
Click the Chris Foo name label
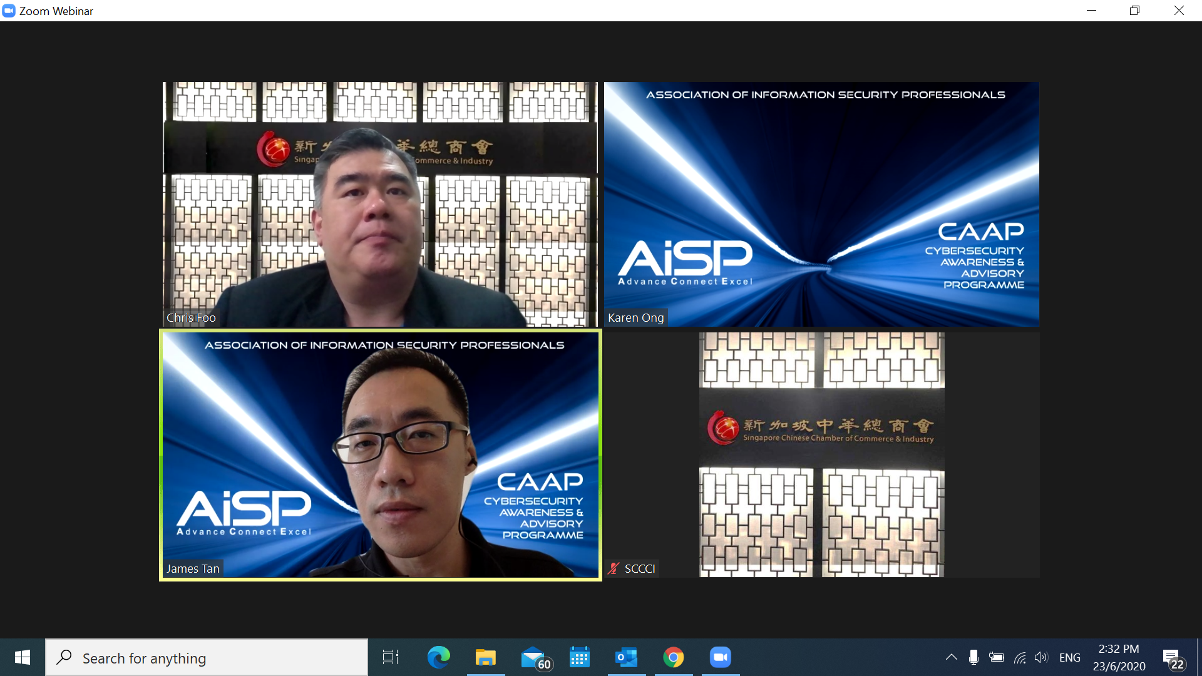pos(191,317)
